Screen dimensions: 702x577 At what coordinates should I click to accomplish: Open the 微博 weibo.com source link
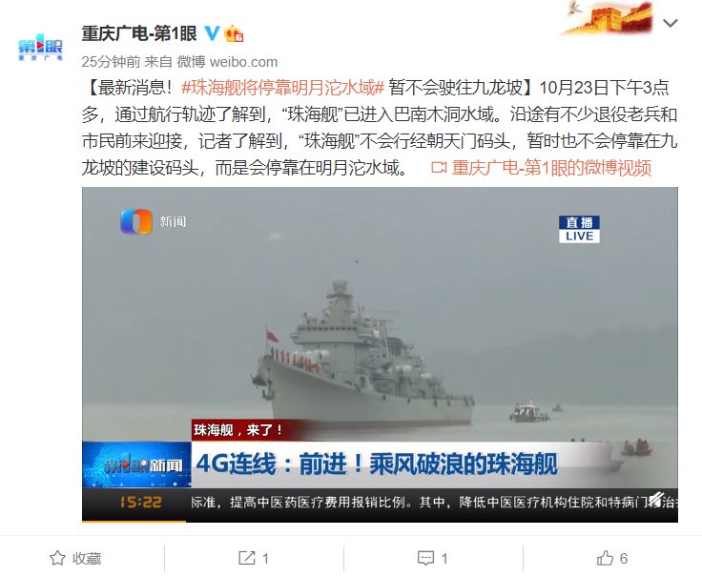[227, 62]
